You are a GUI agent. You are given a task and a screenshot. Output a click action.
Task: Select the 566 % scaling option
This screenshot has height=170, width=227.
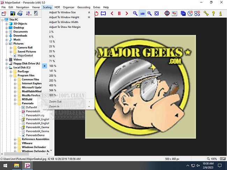tap(68, 90)
